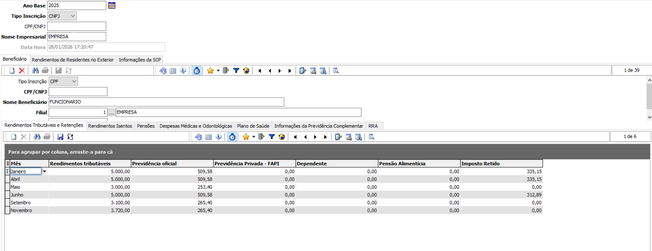Click refresh icon next to save in lower toolbar
The height and width of the screenshot is (251, 652).
coord(70,137)
